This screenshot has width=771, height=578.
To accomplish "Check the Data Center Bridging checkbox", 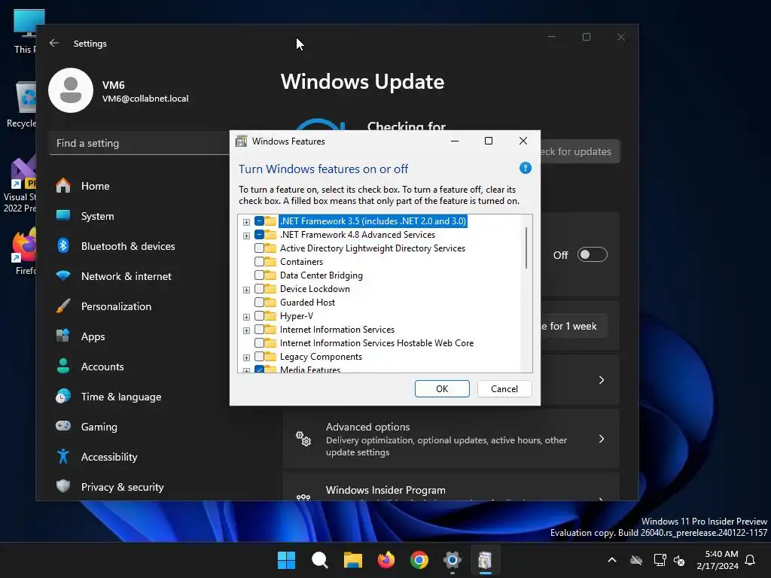I will pyautogui.click(x=259, y=275).
